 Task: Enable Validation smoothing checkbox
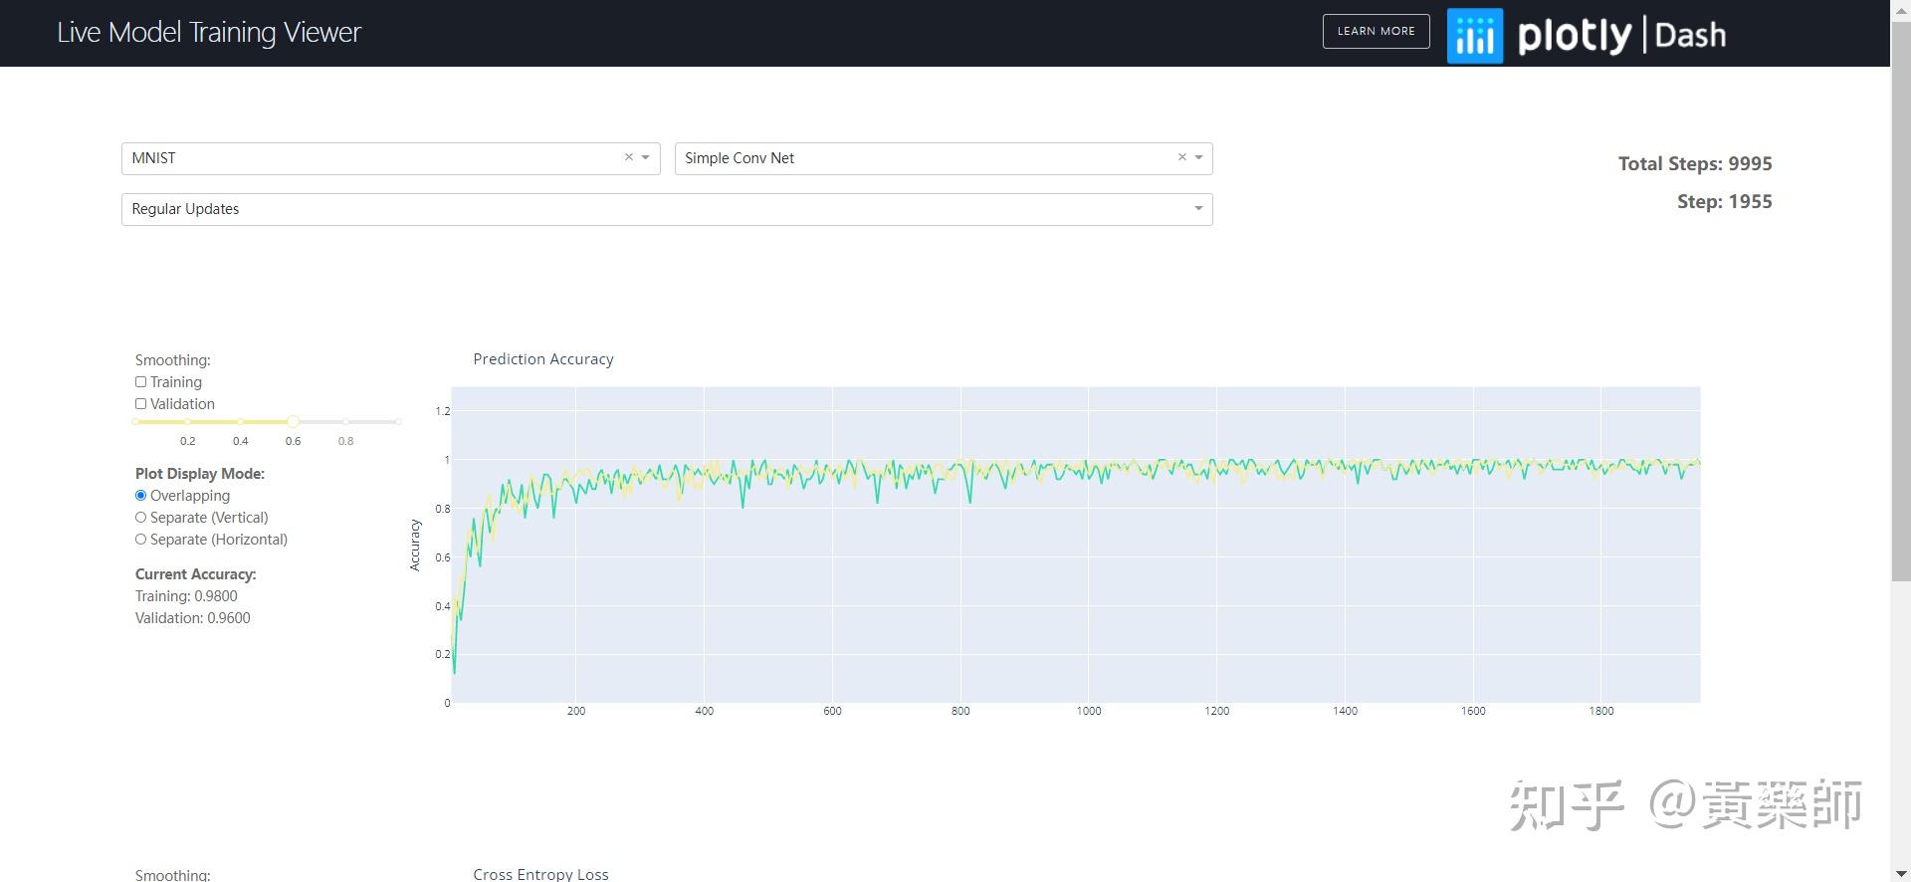point(140,404)
